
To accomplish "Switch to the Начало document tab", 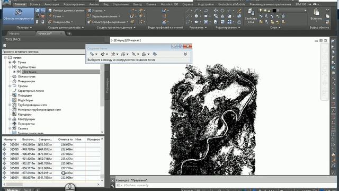I will pyautogui.click(x=14, y=33).
